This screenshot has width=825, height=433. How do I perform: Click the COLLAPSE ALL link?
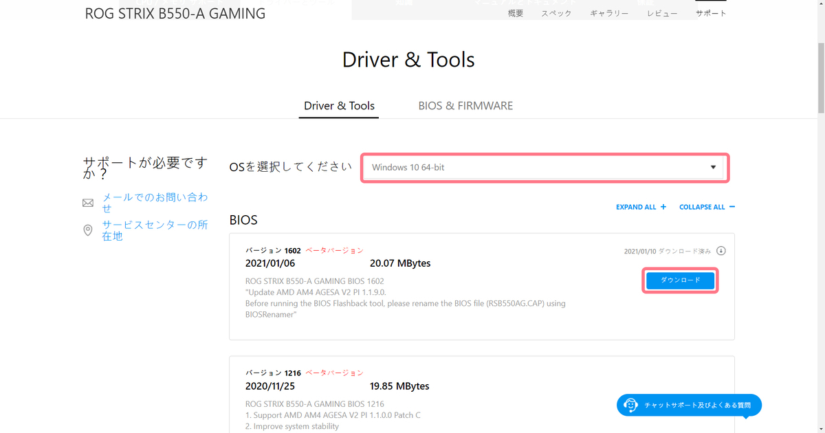tap(702, 207)
